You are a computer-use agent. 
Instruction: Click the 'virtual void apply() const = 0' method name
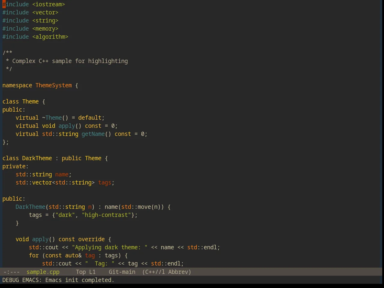click(x=67, y=126)
